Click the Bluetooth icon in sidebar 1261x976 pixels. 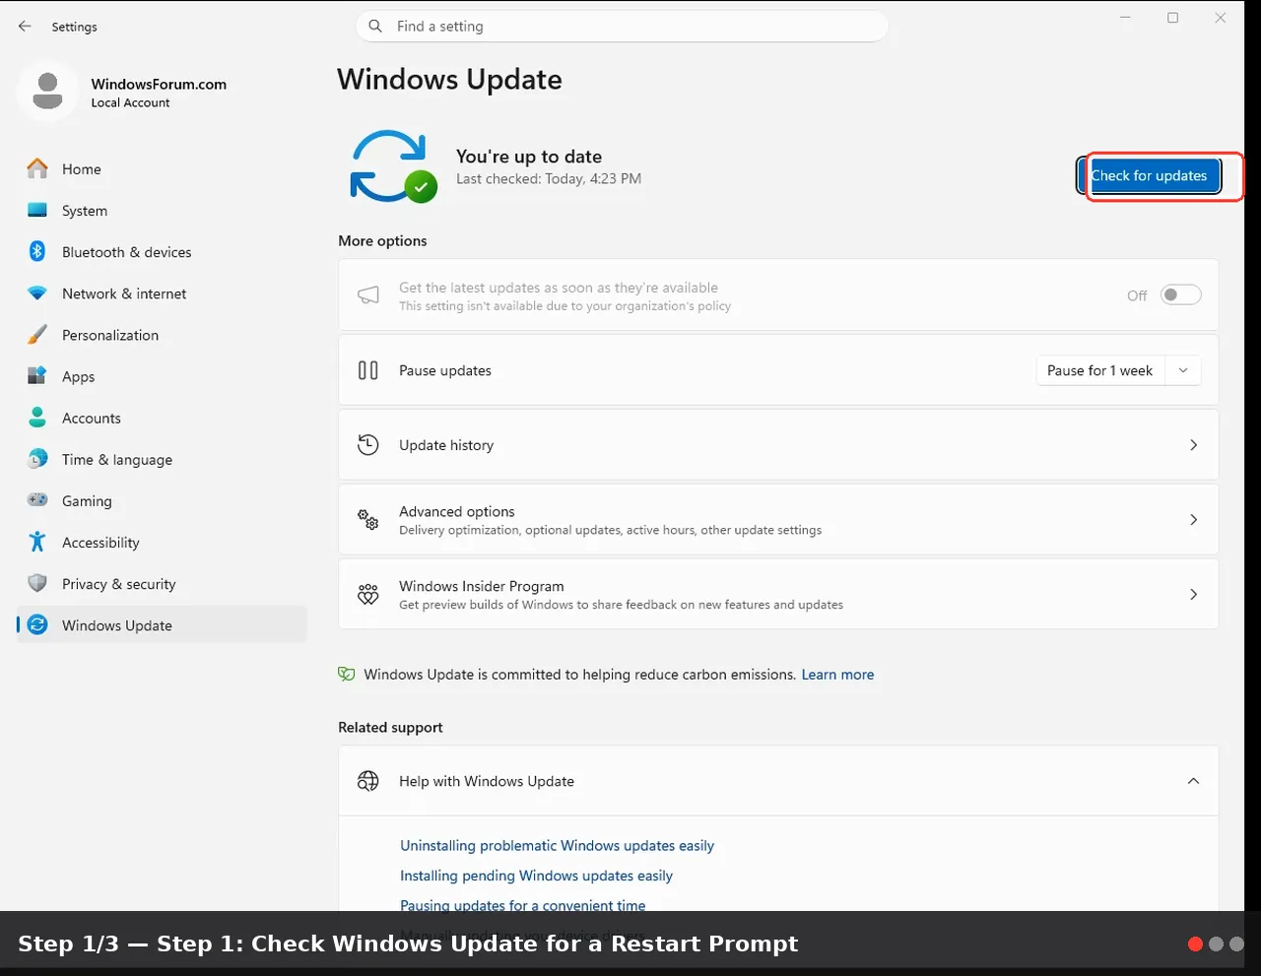pyautogui.click(x=37, y=251)
